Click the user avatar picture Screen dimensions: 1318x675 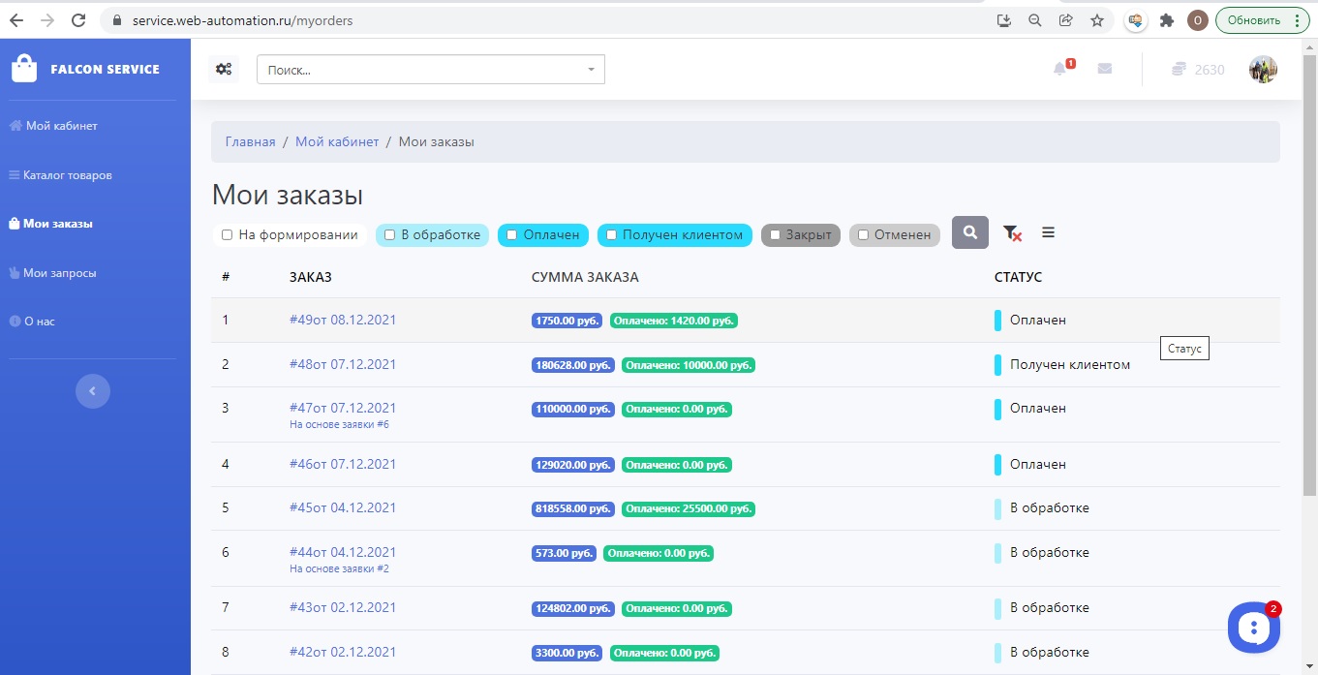click(x=1263, y=70)
